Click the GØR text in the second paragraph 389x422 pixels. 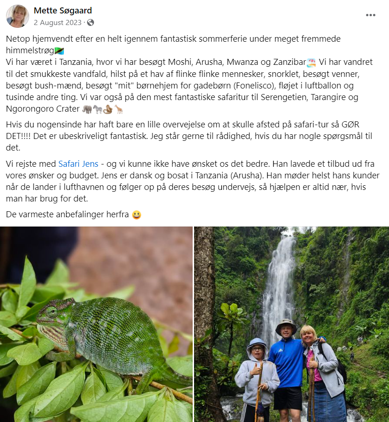[350, 125]
